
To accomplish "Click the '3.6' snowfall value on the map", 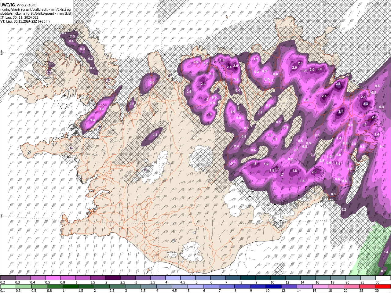I will (338, 84).
